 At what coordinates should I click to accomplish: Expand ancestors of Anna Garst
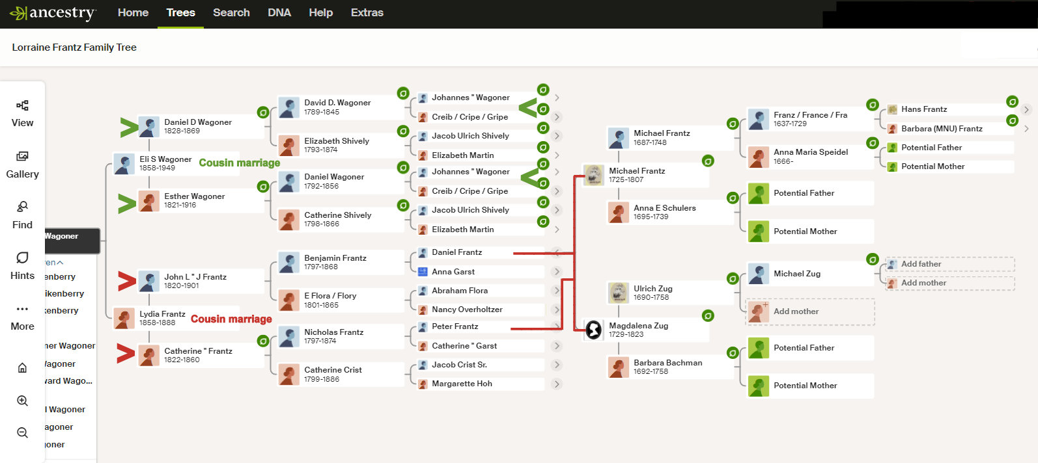coord(557,272)
